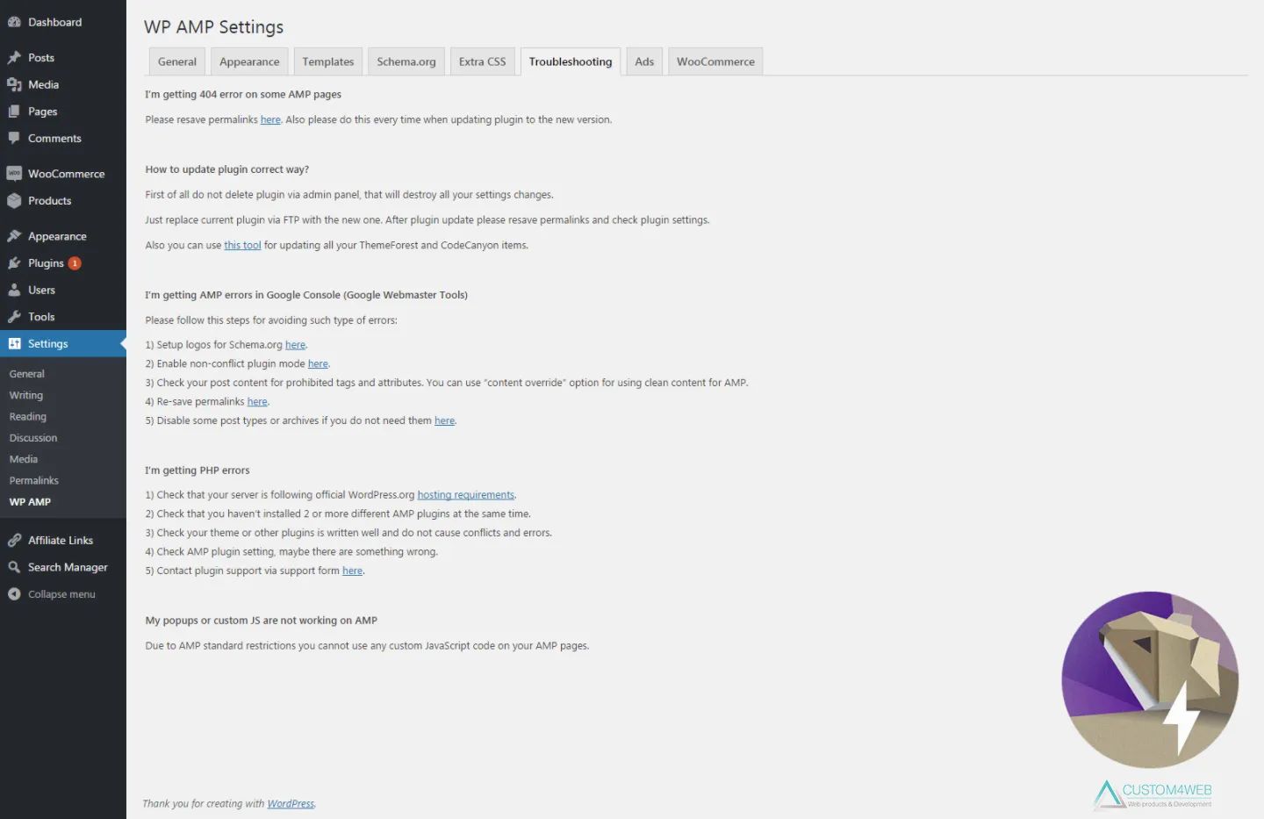
Task: Switch to the Schema.org tab
Action: point(406,61)
